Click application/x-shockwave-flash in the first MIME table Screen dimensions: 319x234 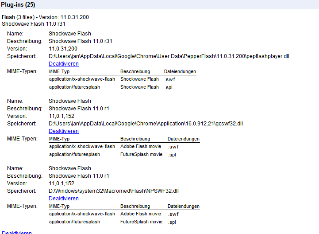point(82,79)
